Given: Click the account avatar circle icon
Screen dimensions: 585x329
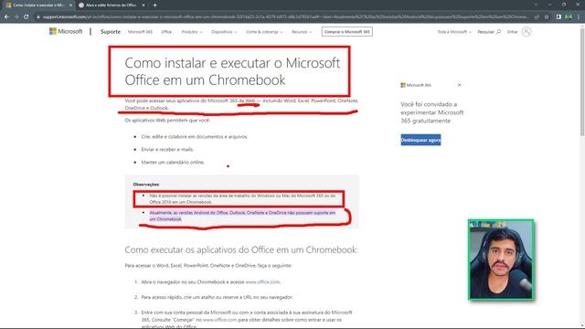Looking at the screenshot, I should [526, 32].
